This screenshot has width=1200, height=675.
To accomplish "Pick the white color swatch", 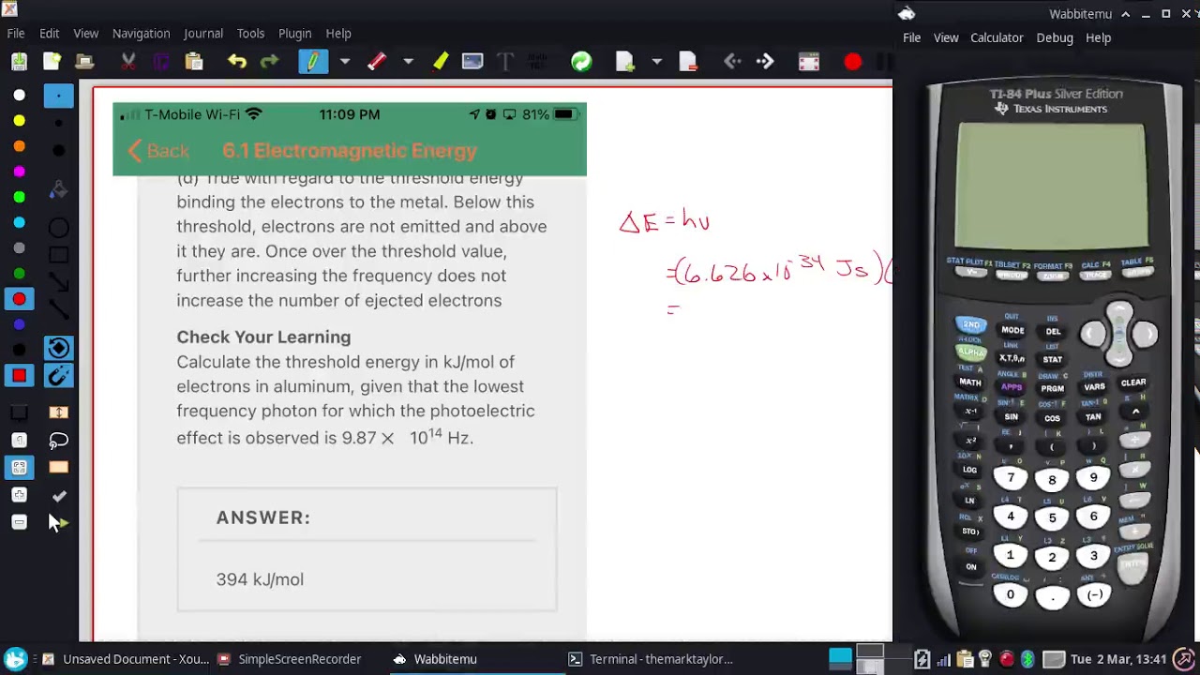I will point(19,96).
